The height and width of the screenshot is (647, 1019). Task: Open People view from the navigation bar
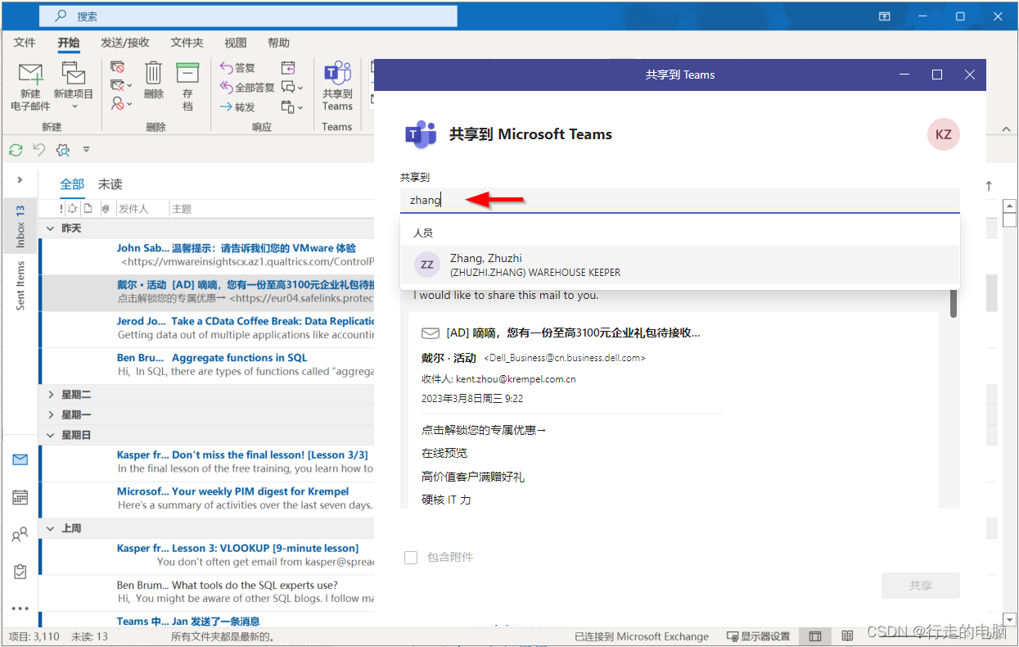(20, 535)
